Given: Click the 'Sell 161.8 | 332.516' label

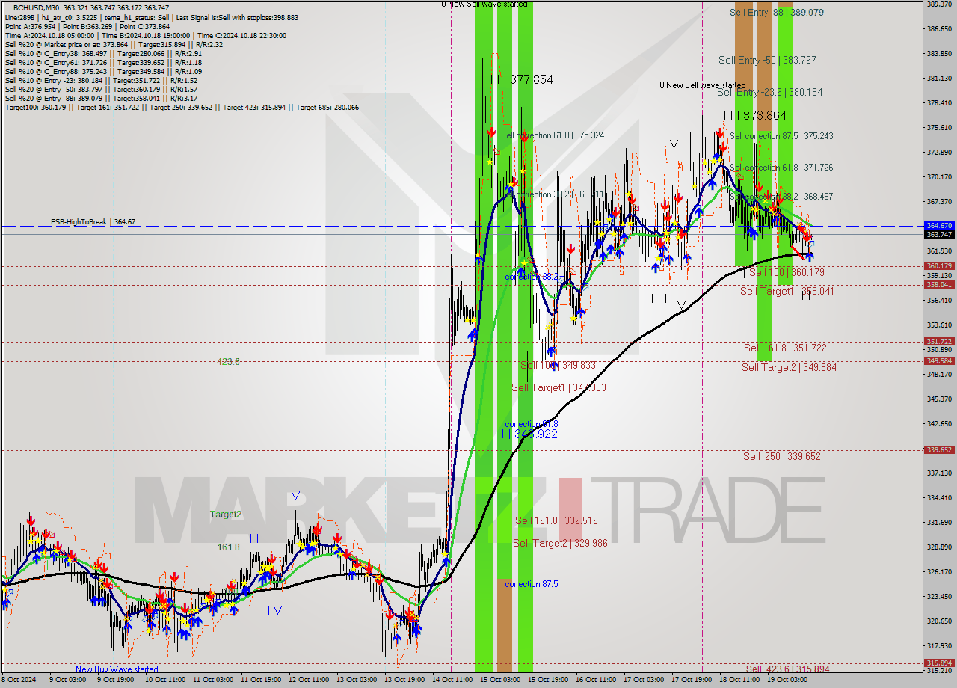Looking at the screenshot, I should tap(556, 520).
